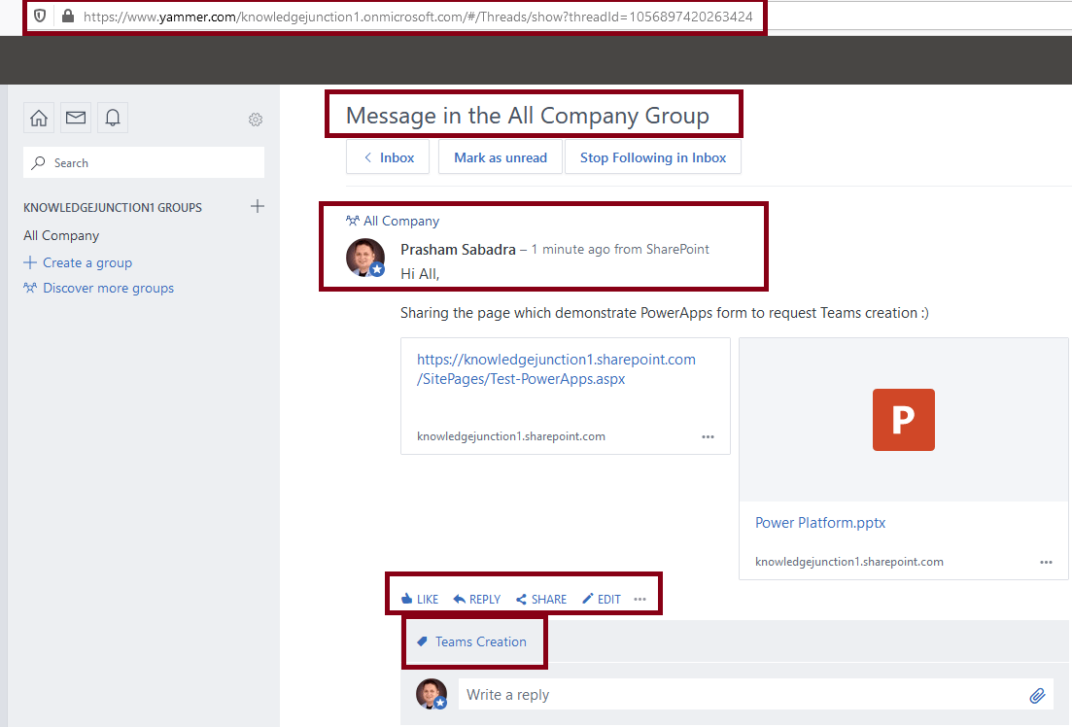Viewport: 1072px width, 727px height.
Task: Open Discover more groups
Action: 107,288
